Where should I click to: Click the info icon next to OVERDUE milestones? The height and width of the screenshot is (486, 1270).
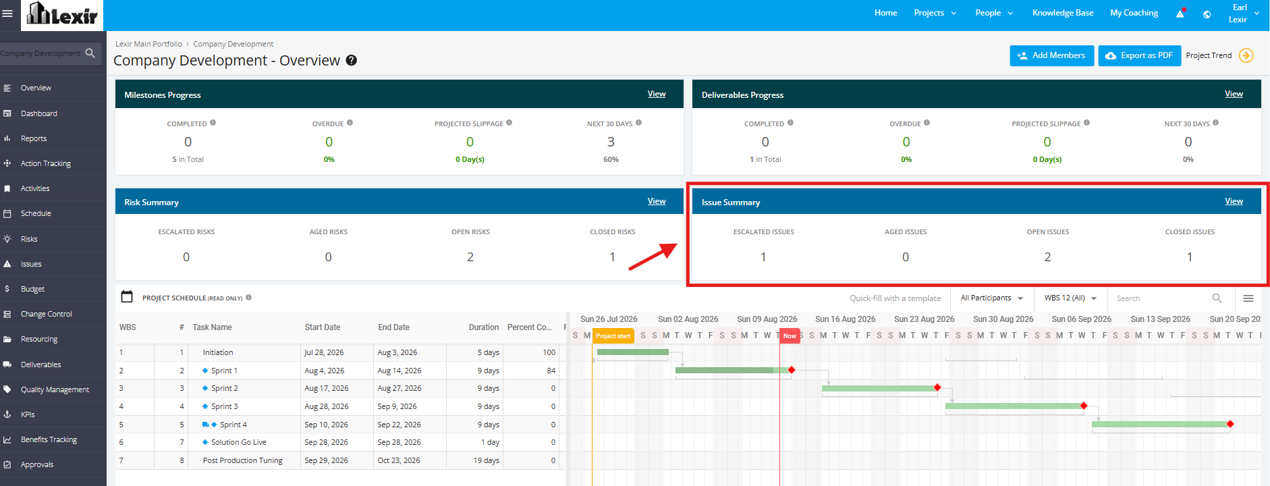(x=350, y=123)
